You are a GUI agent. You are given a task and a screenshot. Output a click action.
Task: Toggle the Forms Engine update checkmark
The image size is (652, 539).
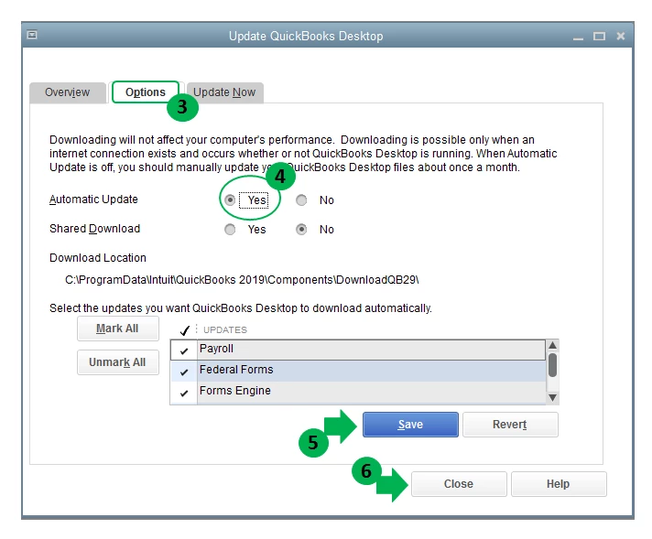(184, 393)
